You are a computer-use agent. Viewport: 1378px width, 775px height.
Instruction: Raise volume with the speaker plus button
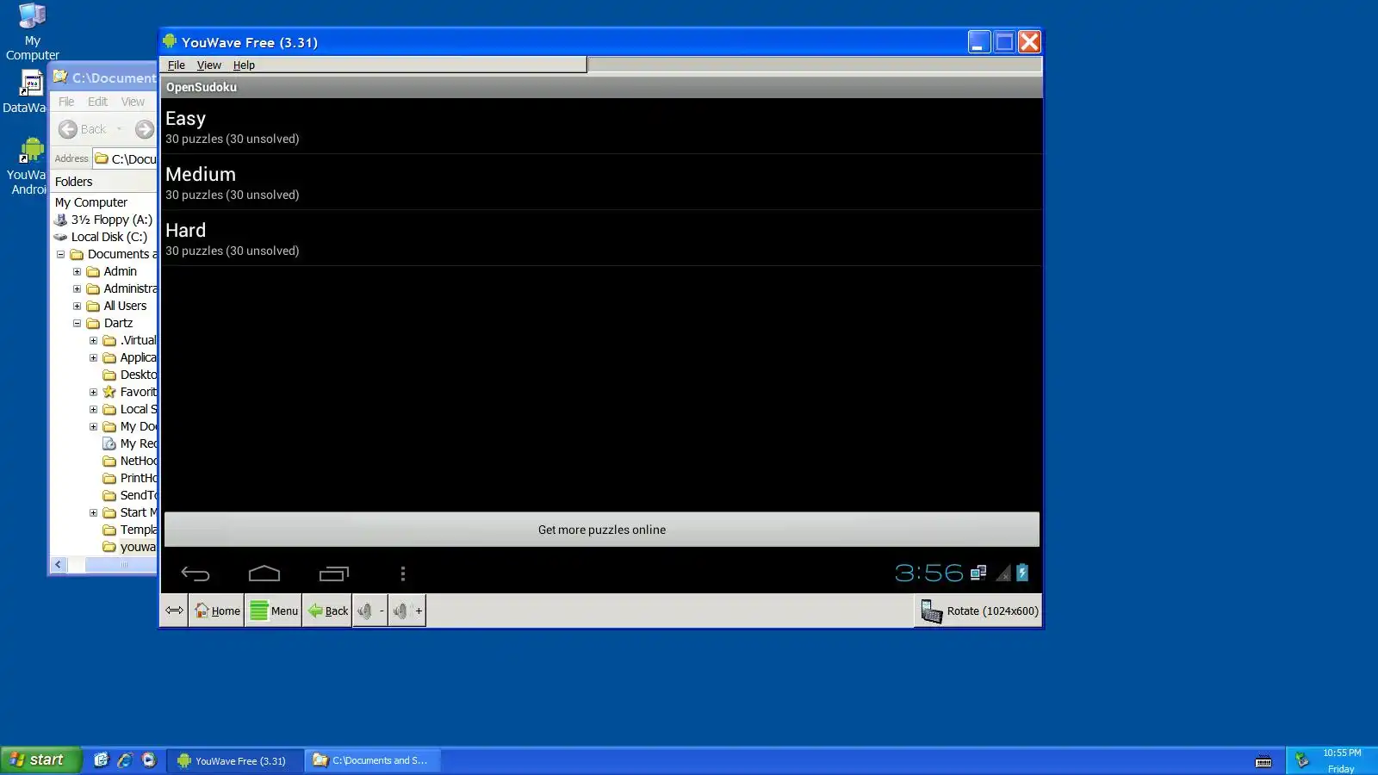tap(407, 611)
